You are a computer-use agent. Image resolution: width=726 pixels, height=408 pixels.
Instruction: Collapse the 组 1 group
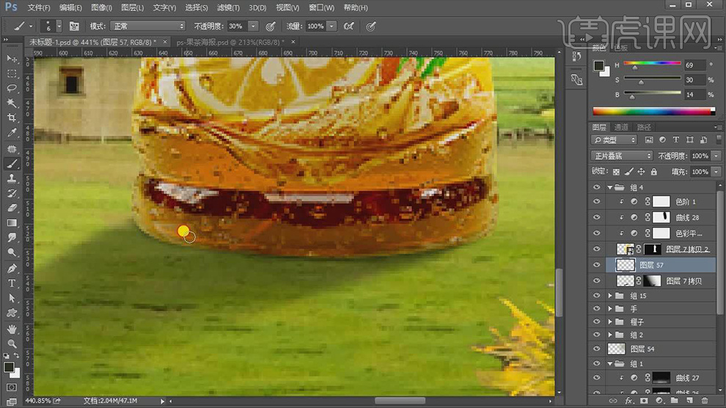(x=610, y=363)
